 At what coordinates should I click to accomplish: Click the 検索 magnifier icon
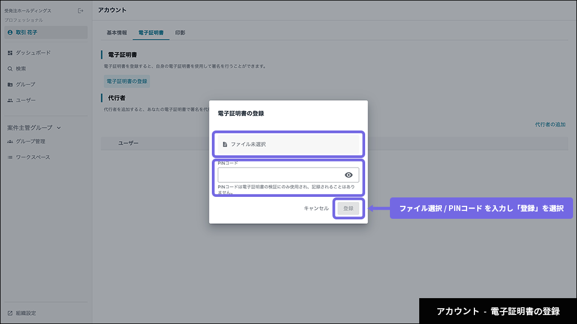point(10,69)
